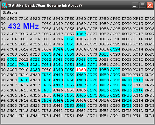Click unworked locator JN01
Viewport: 155px width, 125px height.
(x=12, y=116)
